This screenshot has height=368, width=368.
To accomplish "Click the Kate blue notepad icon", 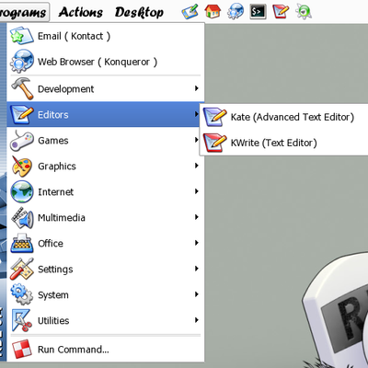I will pos(214,117).
